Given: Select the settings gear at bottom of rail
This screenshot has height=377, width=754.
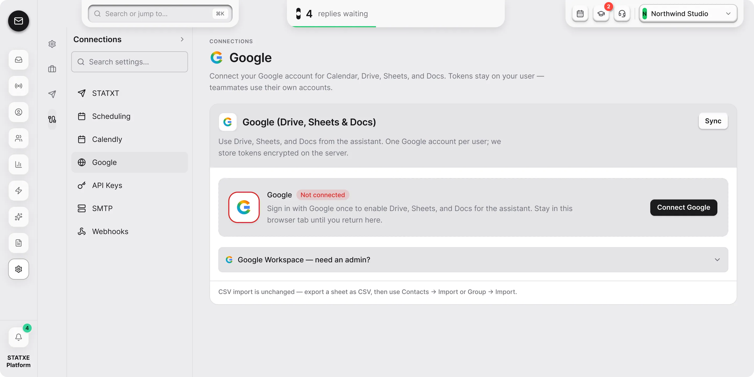Looking at the screenshot, I should [18, 269].
